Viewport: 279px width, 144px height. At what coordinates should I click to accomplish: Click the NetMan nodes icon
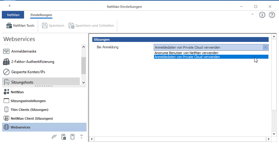point(6,92)
